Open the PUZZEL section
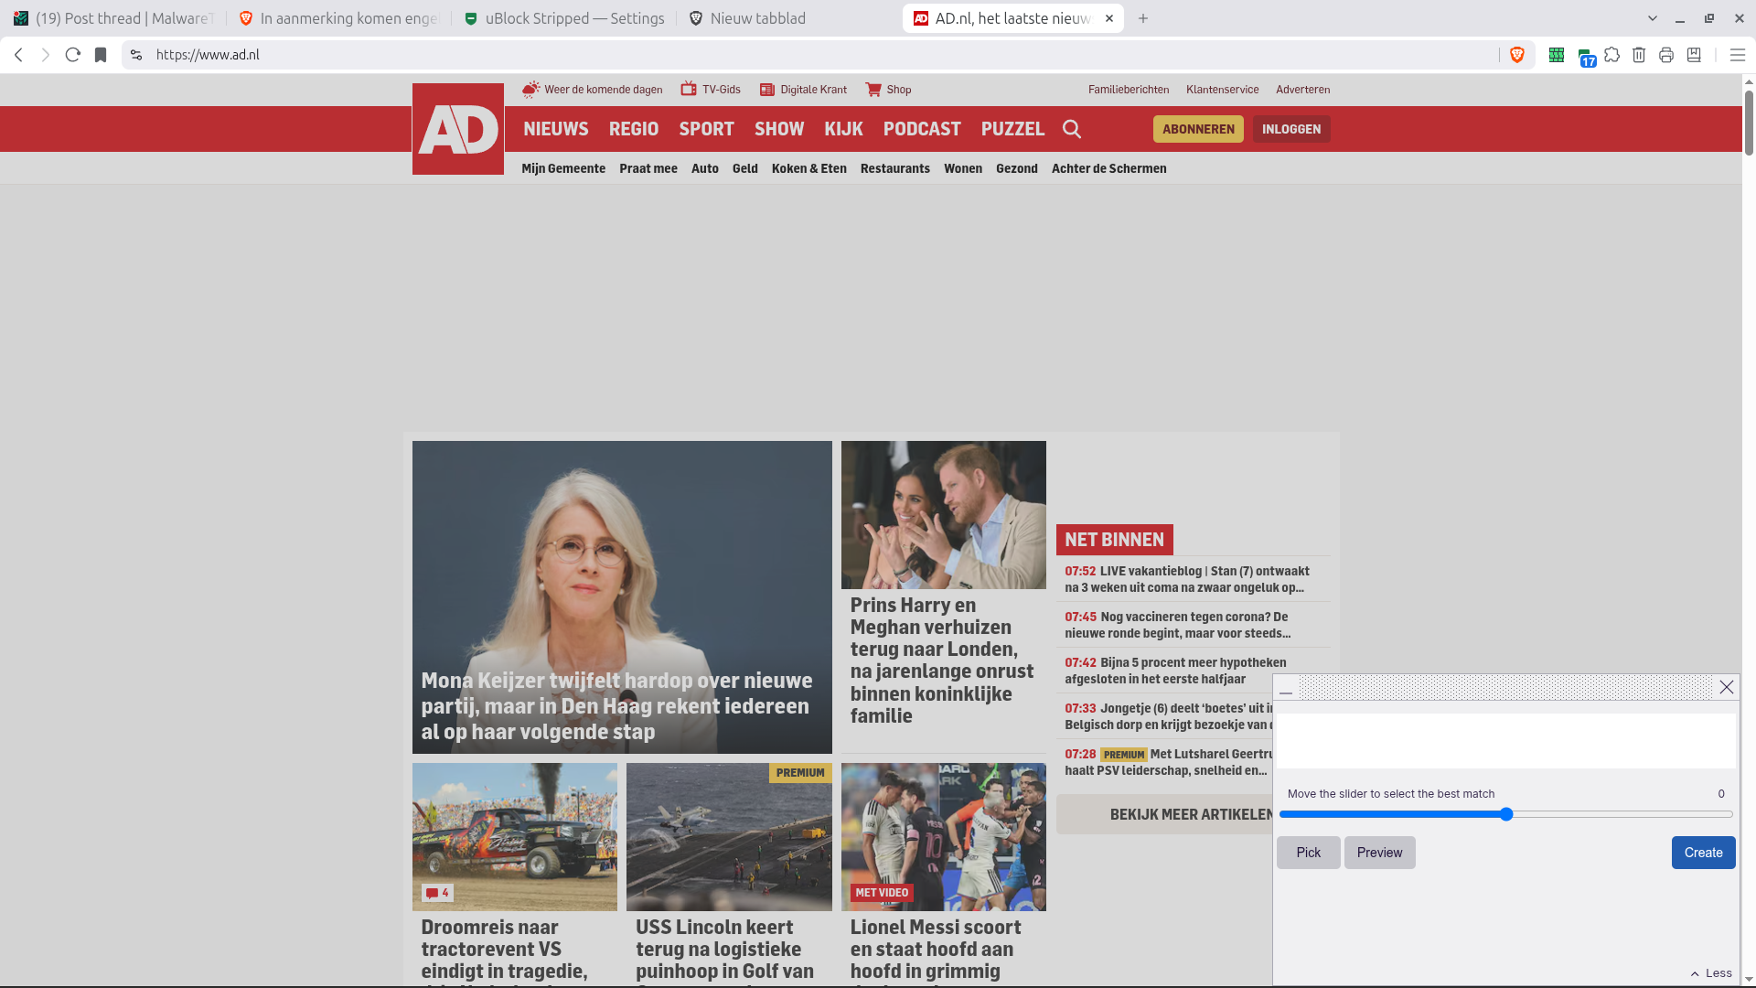Image resolution: width=1756 pixels, height=988 pixels. tap(1012, 129)
